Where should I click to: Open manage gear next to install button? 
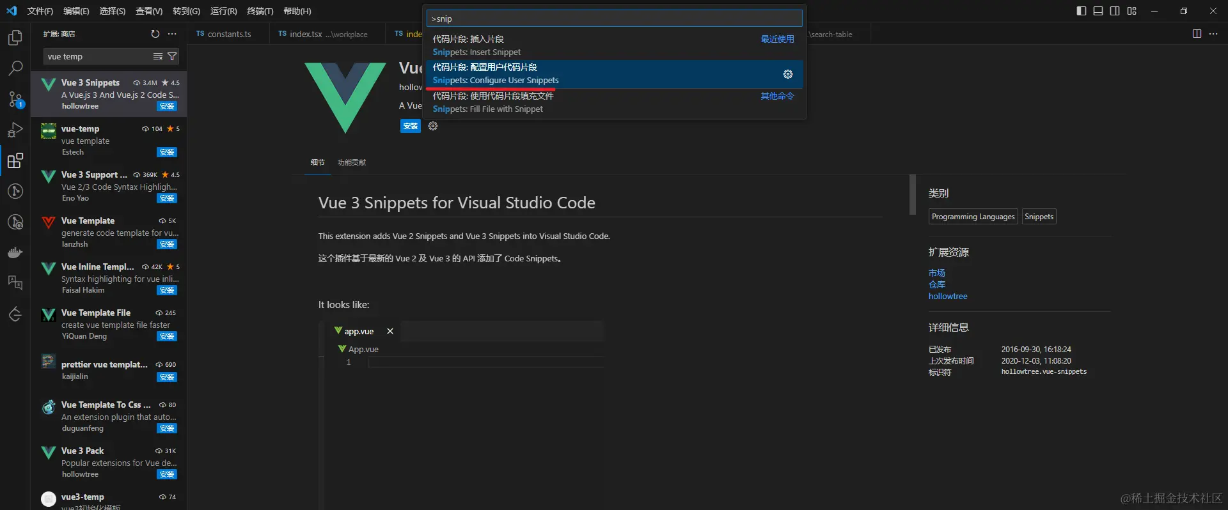(433, 127)
